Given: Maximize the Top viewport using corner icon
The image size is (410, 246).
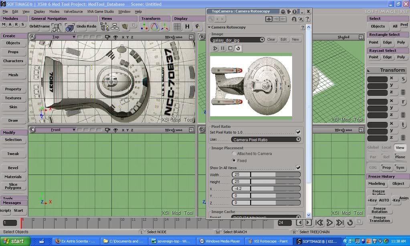Looking at the screenshot, I should tap(192, 37).
